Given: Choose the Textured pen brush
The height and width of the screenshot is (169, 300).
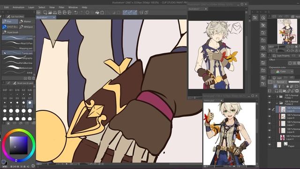Looking at the screenshot, I should (x=18, y=68).
